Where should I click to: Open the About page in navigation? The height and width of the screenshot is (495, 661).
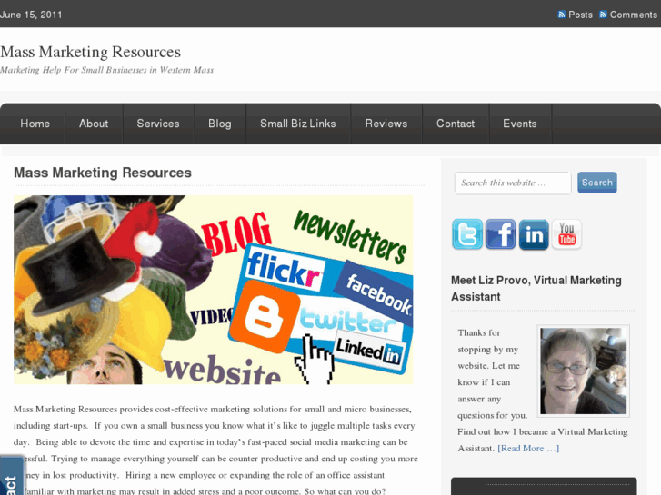click(94, 124)
